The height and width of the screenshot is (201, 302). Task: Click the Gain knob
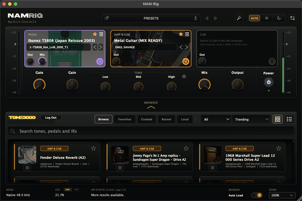(72, 85)
